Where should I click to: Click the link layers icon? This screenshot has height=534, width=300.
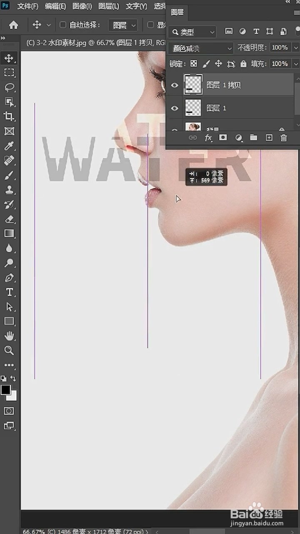(192, 138)
